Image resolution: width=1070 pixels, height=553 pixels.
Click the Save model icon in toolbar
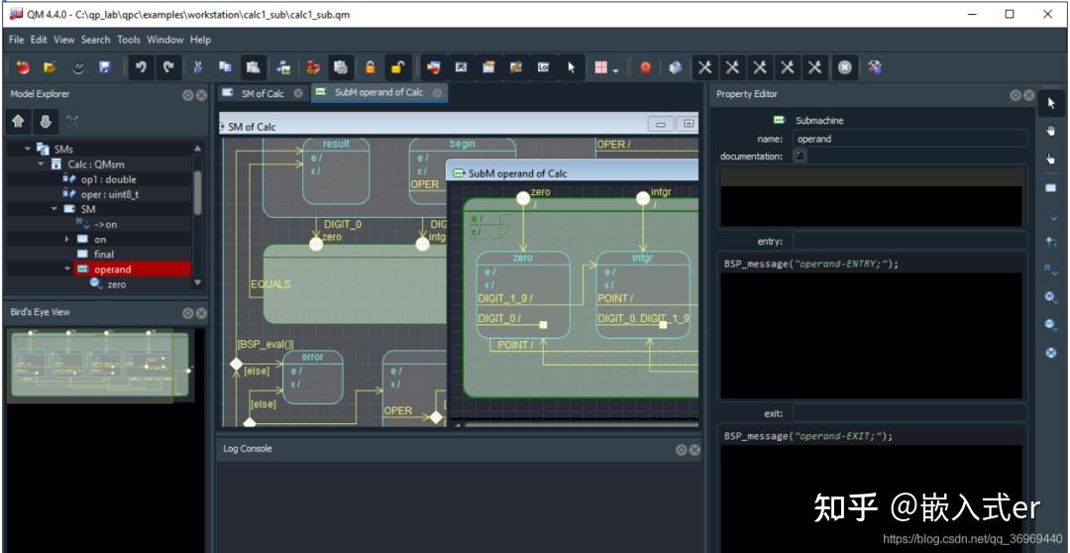click(104, 67)
